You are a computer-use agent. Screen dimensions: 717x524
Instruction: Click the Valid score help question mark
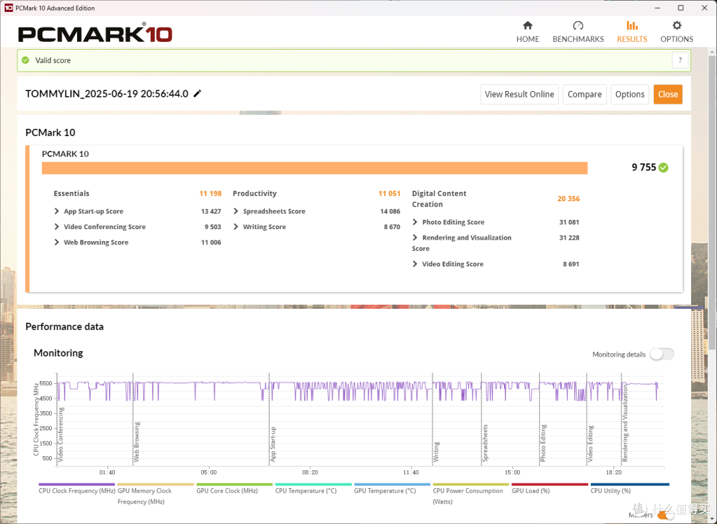click(680, 60)
